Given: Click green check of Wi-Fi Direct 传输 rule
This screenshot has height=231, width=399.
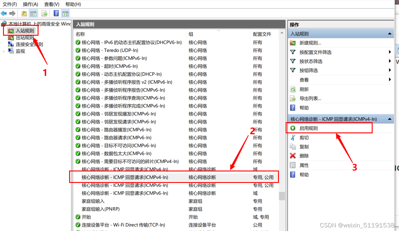Looking at the screenshot, I should click(x=78, y=225).
